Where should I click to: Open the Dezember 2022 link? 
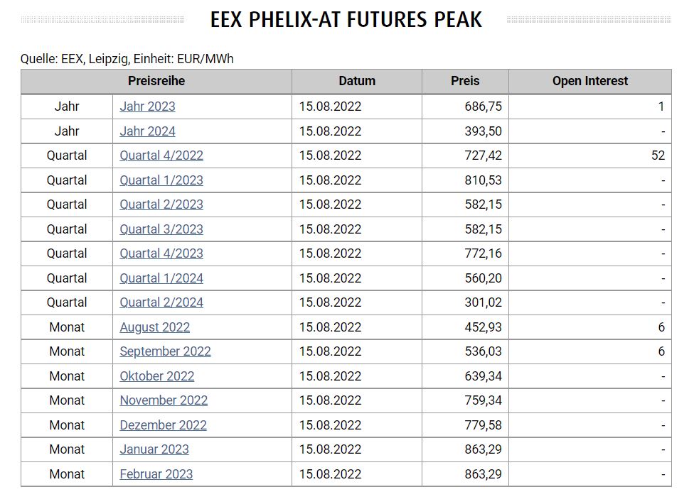point(163,425)
